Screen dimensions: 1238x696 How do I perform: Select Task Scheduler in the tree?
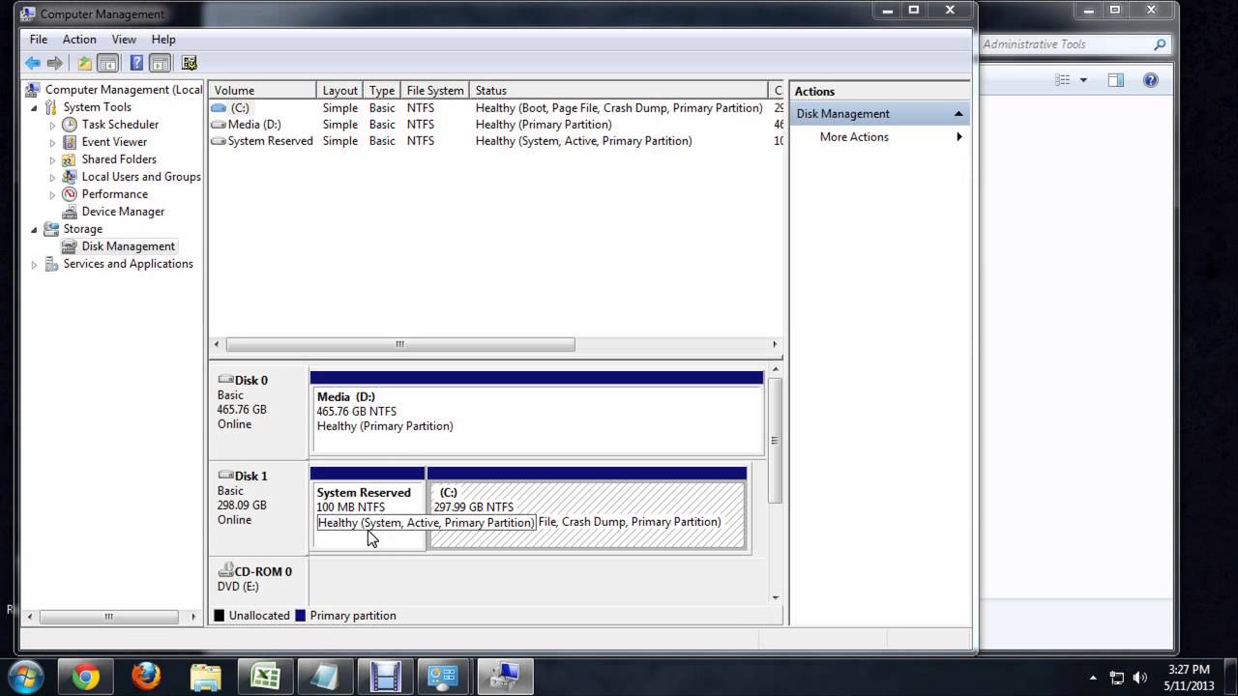(x=120, y=125)
